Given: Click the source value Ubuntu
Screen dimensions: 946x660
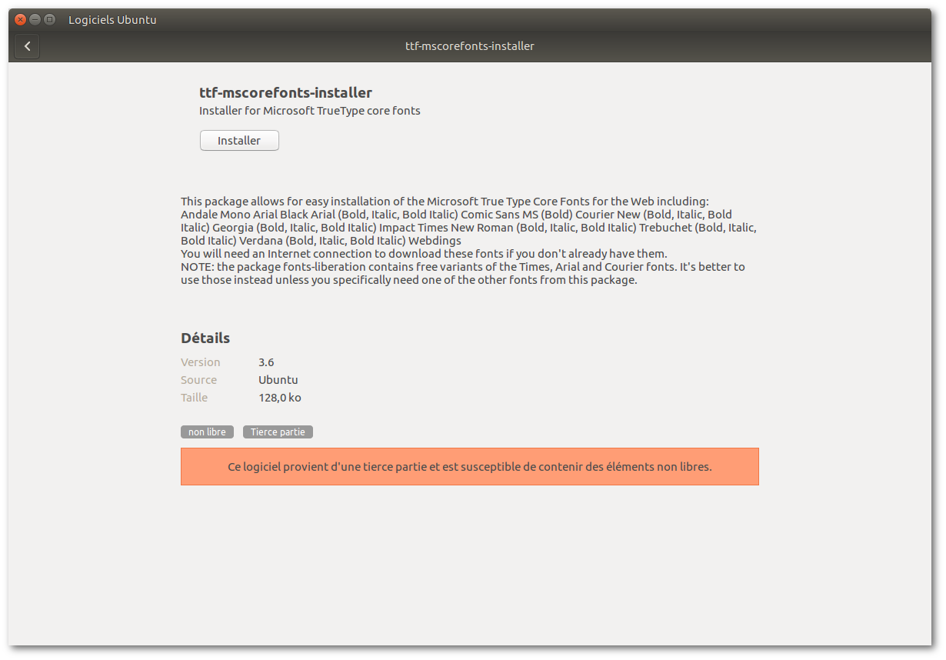Looking at the screenshot, I should click(x=278, y=380).
